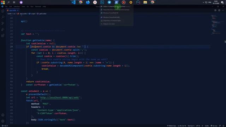The height and width of the screenshot is (127, 226).
Task: Change UTF-8 encoding in the status bar
Action: pyautogui.click(x=198, y=126)
